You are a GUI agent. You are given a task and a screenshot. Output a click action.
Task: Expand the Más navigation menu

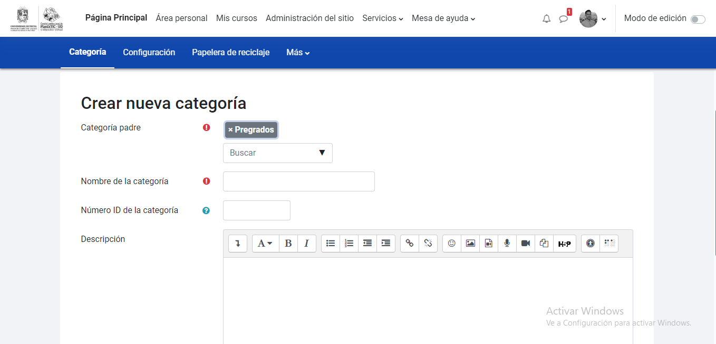[x=297, y=52]
